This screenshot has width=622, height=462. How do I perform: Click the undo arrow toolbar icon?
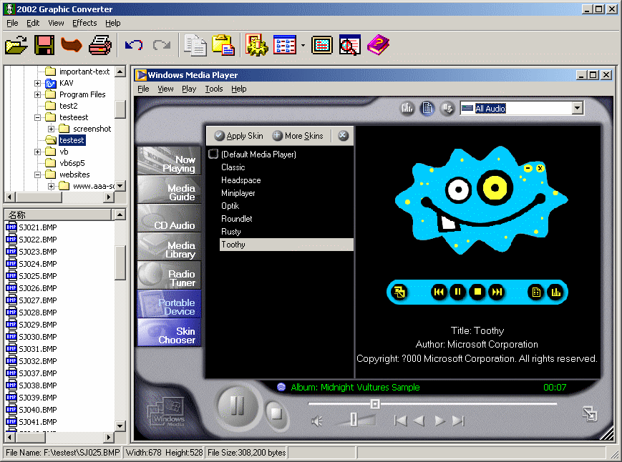134,45
